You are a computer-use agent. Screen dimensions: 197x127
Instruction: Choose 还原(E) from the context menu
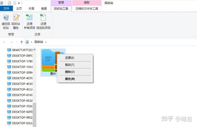pyautogui.click(x=75, y=58)
